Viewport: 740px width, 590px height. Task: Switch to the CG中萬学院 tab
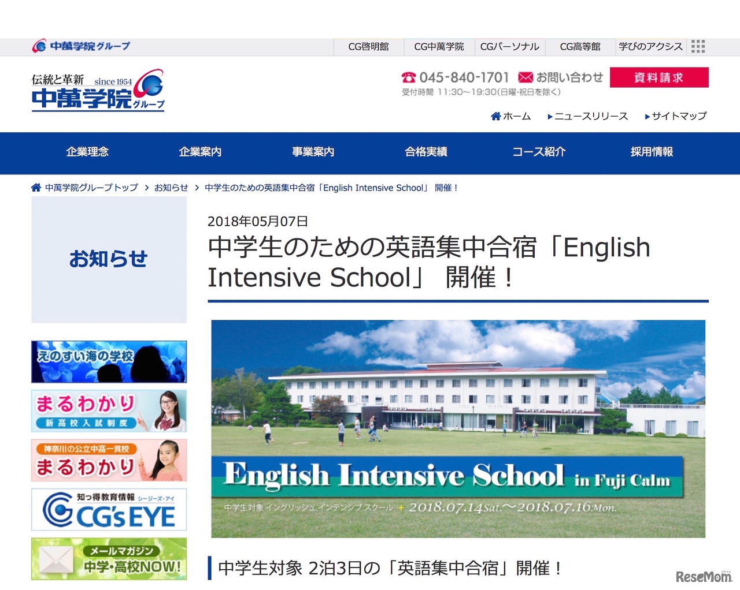(438, 47)
